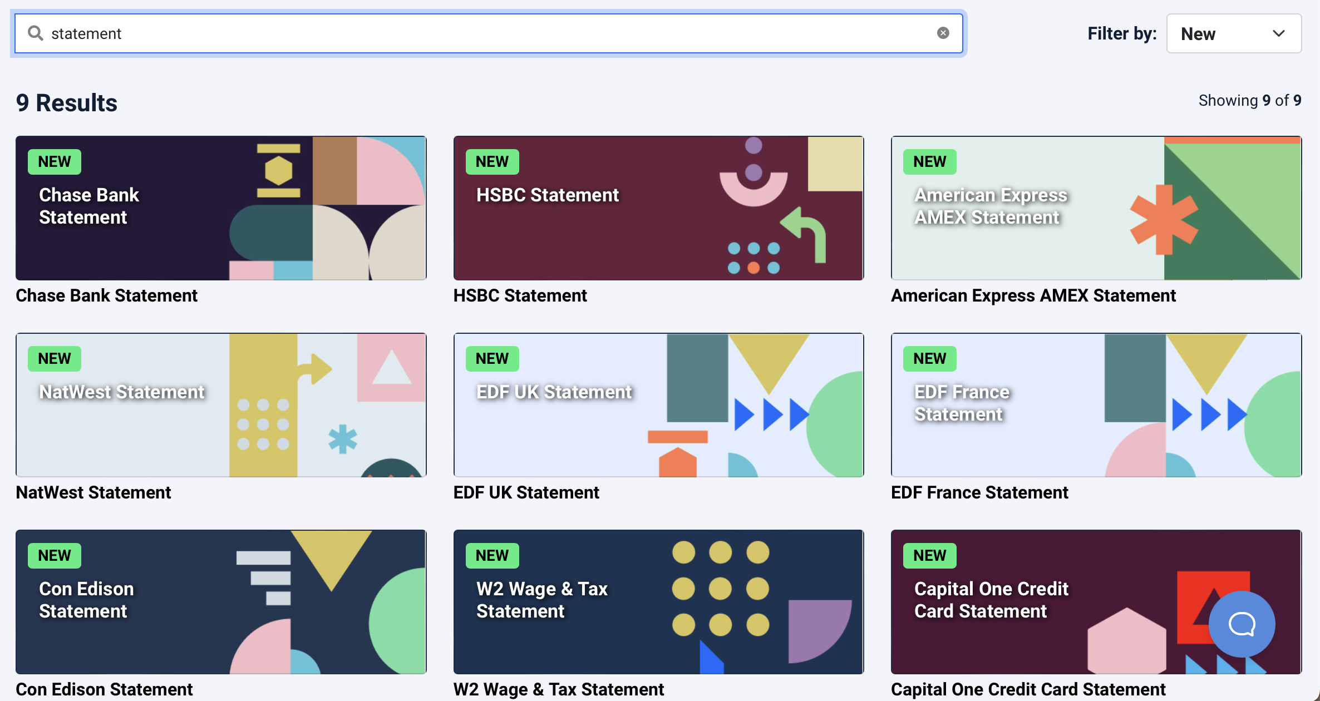
Task: Open the Filter by dropdown
Action: (1234, 33)
